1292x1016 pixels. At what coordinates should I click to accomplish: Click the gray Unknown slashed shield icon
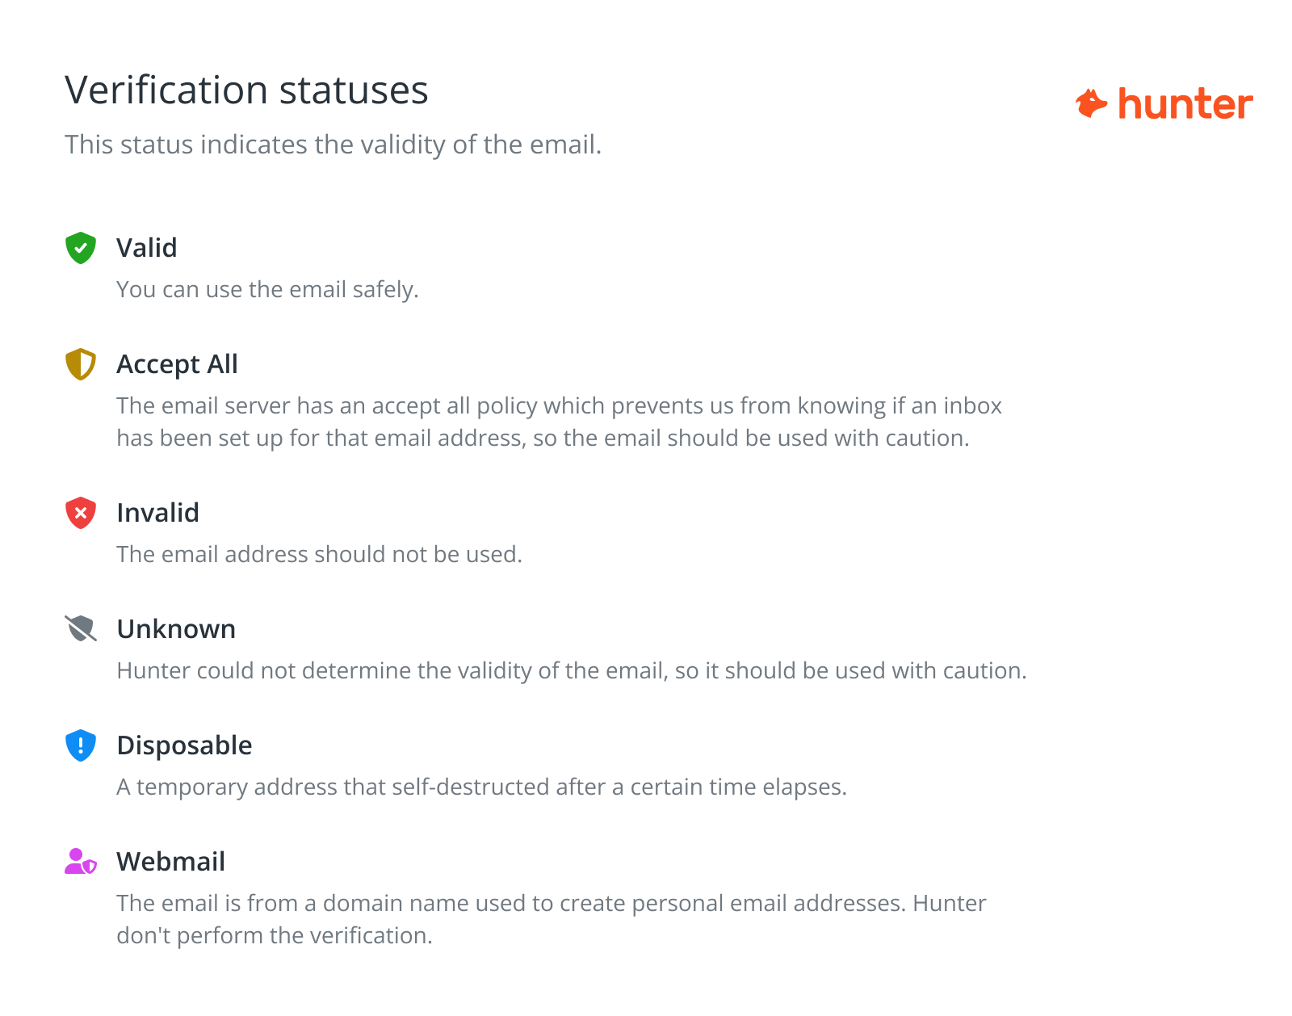81,628
